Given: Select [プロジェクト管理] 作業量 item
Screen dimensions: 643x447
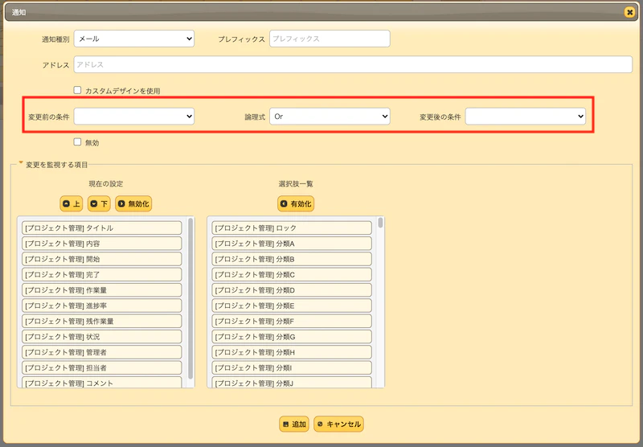Looking at the screenshot, I should pos(102,290).
